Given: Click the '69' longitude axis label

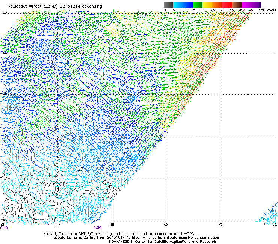Looking at the screenshot, I should pyautogui.click(x=166, y=224).
